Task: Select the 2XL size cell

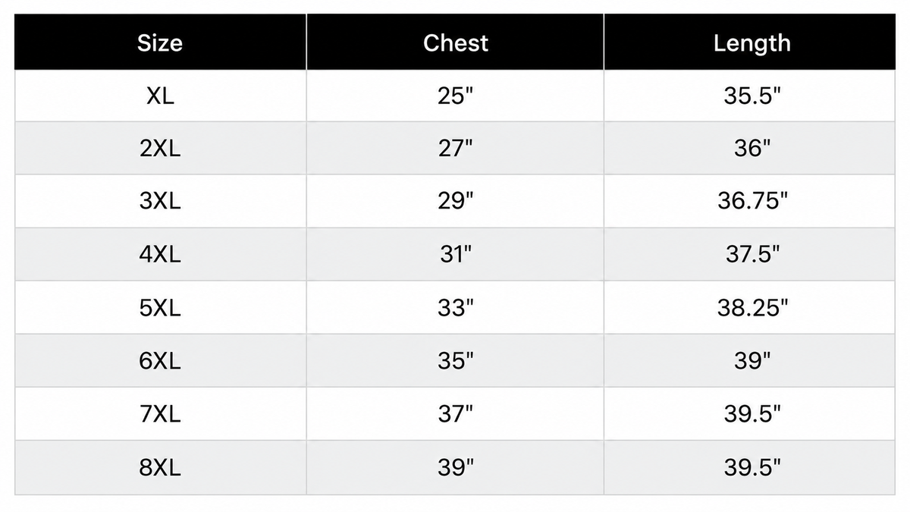Action: pyautogui.click(x=160, y=149)
